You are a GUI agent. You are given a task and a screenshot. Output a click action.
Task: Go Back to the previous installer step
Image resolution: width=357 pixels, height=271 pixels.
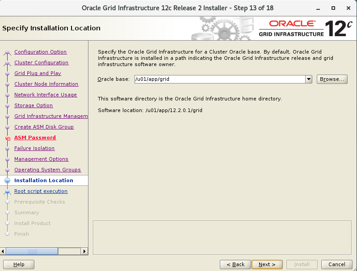pos(235,264)
